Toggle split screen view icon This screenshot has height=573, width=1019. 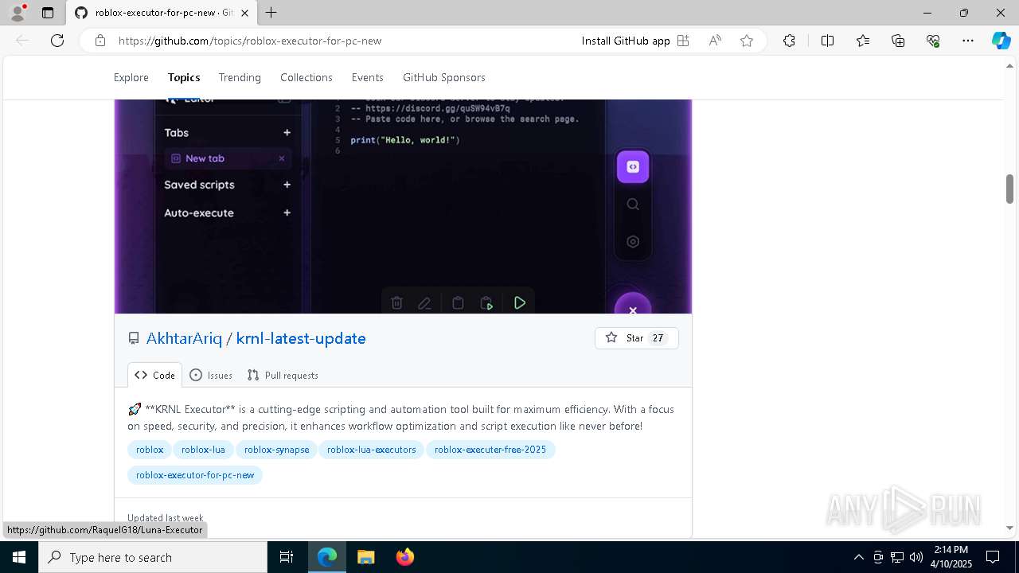[x=827, y=41]
